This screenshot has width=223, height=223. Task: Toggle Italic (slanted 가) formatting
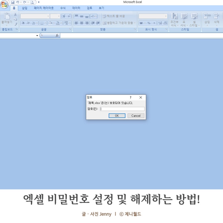pos(28,23)
